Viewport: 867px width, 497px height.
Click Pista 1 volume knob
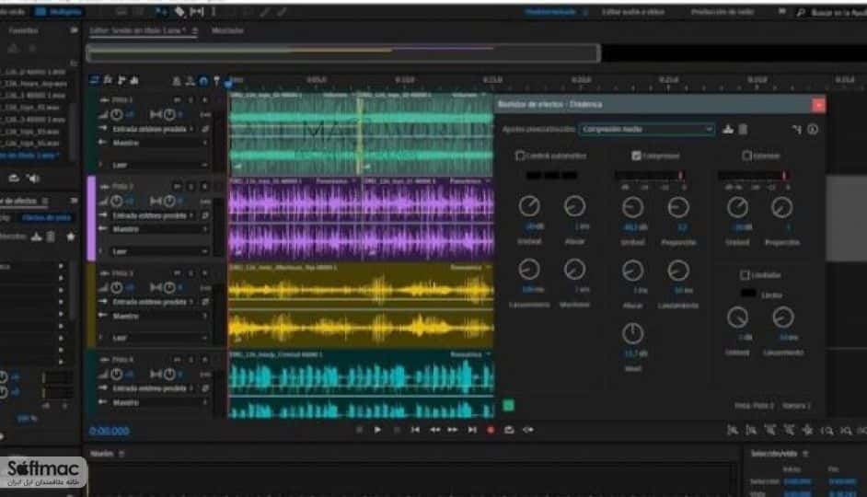coord(117,114)
